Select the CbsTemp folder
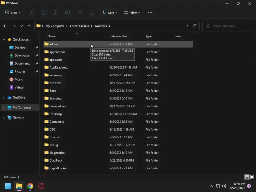This screenshot has height=192, width=256. pyautogui.click(x=118, y=114)
